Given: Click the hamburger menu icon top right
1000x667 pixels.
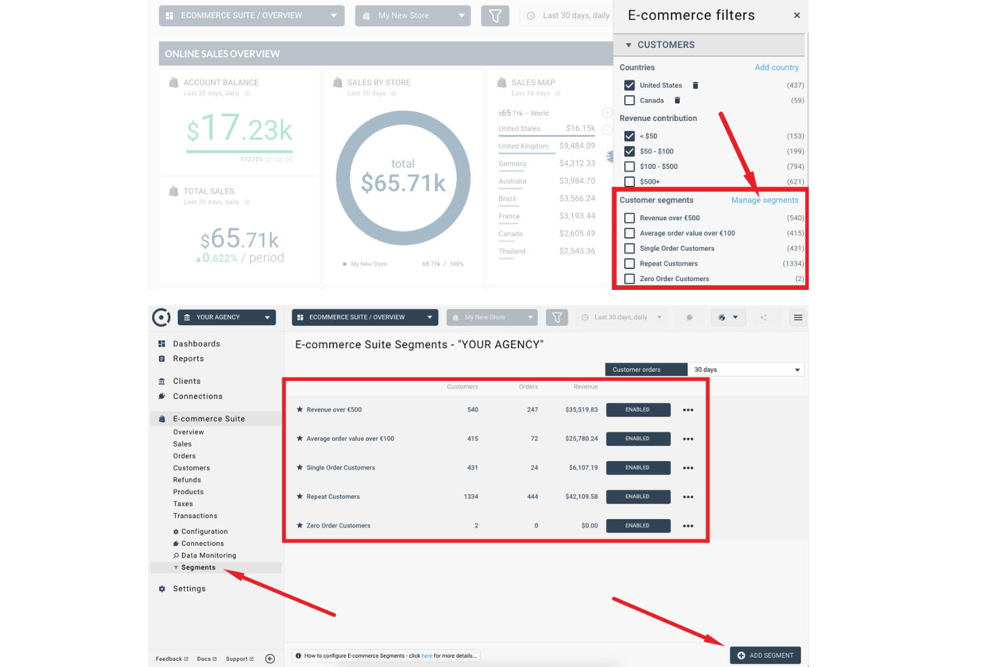Looking at the screenshot, I should click(798, 317).
